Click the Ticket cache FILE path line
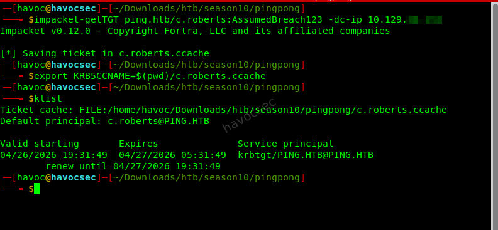Viewport: 498px width, 230px height. (223, 110)
